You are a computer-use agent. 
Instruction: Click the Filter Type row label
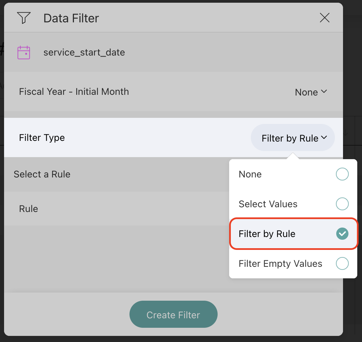click(x=42, y=138)
